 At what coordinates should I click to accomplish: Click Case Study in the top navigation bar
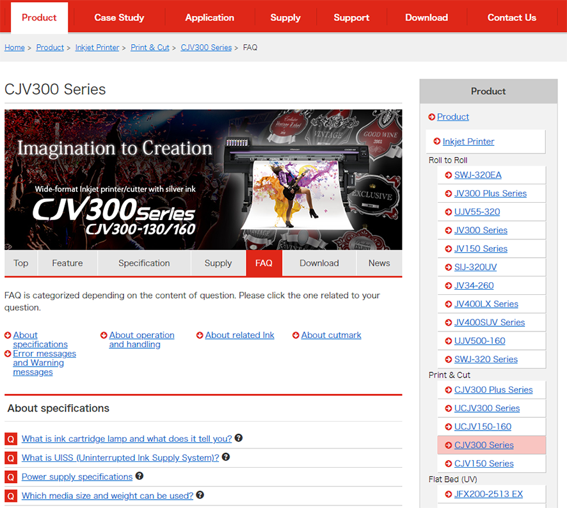click(x=119, y=17)
